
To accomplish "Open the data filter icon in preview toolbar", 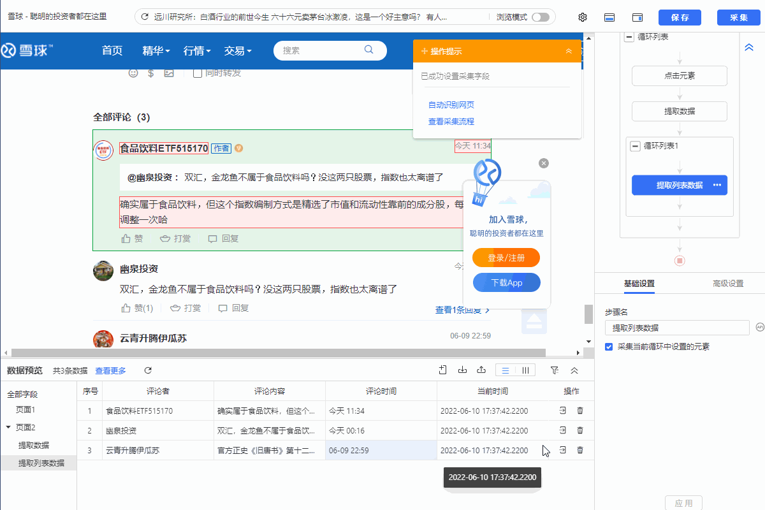I will click(555, 370).
